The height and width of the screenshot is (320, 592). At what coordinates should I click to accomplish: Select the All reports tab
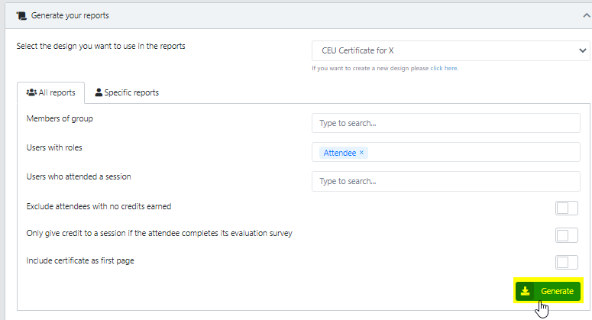pyautogui.click(x=51, y=93)
